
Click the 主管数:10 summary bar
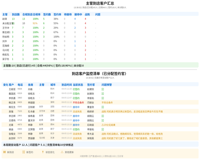click(100, 65)
